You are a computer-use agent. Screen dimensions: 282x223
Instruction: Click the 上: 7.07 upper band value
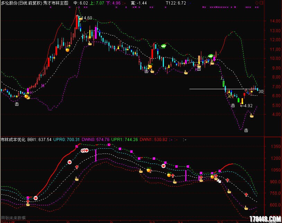pyautogui.click(x=97, y=3)
